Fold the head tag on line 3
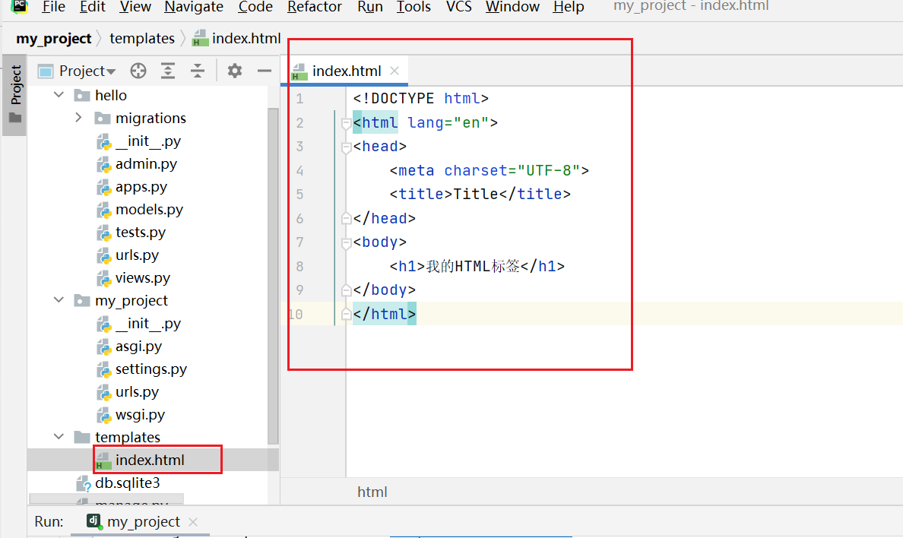Viewport: 903px width, 538px height. (346, 147)
